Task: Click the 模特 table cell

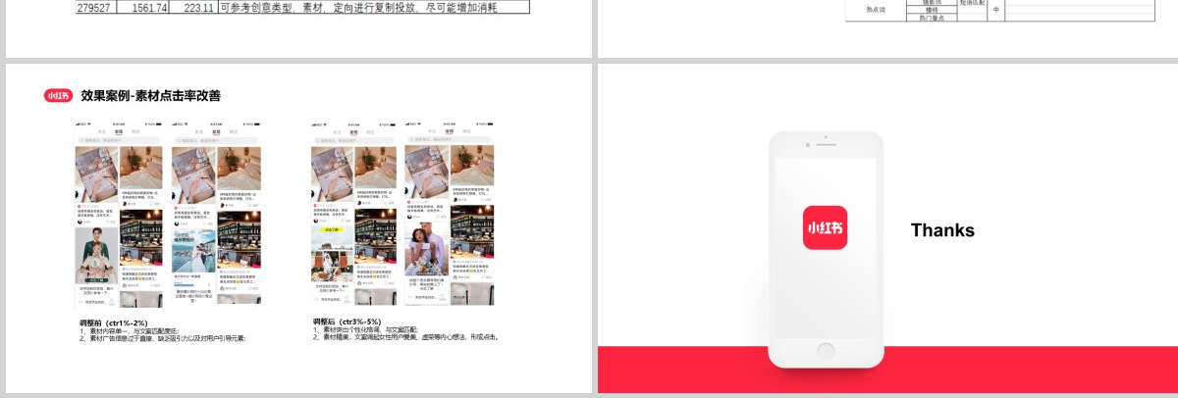Action: pos(931,10)
